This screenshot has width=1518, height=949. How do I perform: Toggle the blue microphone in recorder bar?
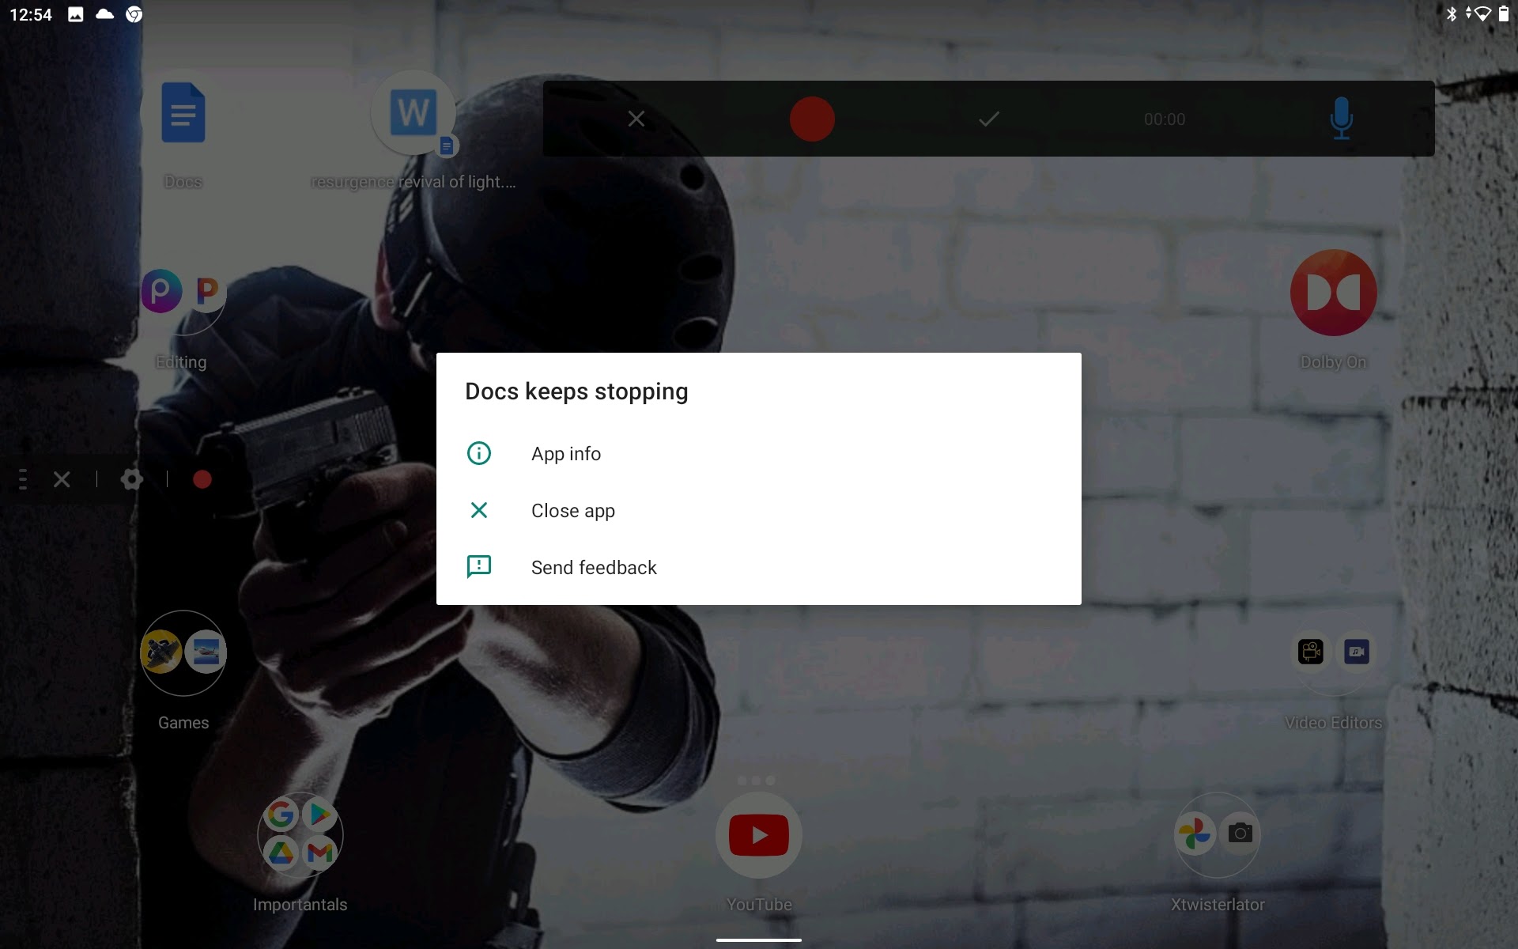(x=1341, y=119)
